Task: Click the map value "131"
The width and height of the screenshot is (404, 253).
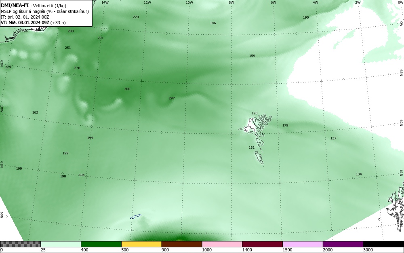Action: pyautogui.click(x=252, y=148)
